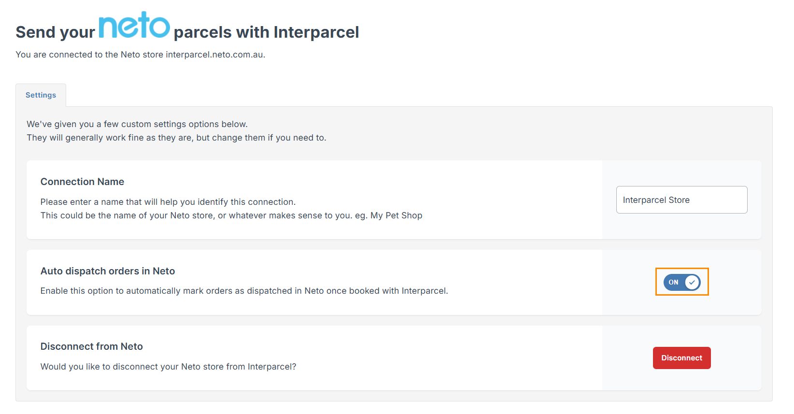Click the Auto dispatch orders in Neto heading
The image size is (794, 414).
pyautogui.click(x=108, y=271)
